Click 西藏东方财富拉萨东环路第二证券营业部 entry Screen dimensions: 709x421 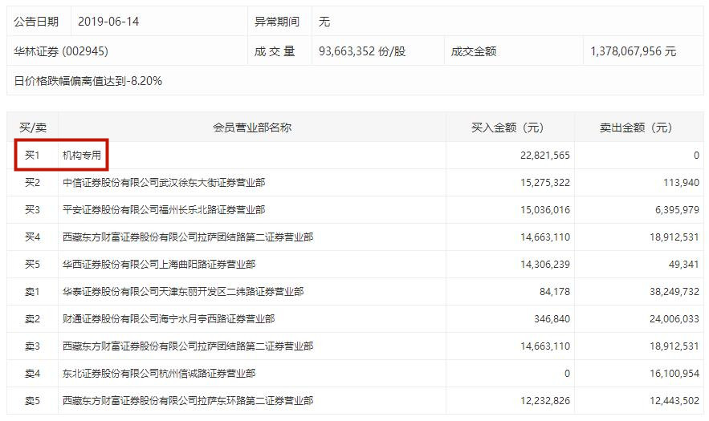(x=188, y=401)
